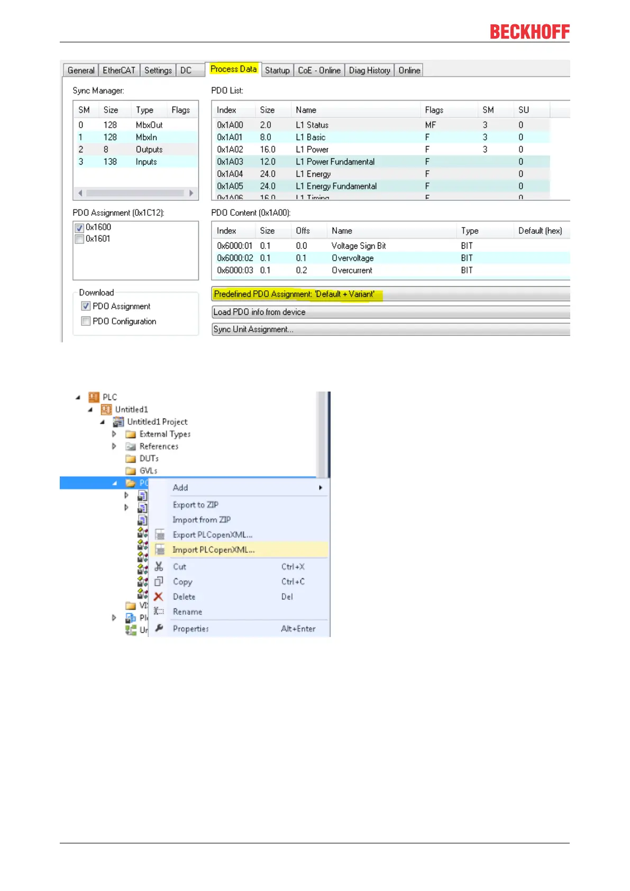Click the scissors Cut icon
The image size is (630, 891).
pyautogui.click(x=159, y=566)
